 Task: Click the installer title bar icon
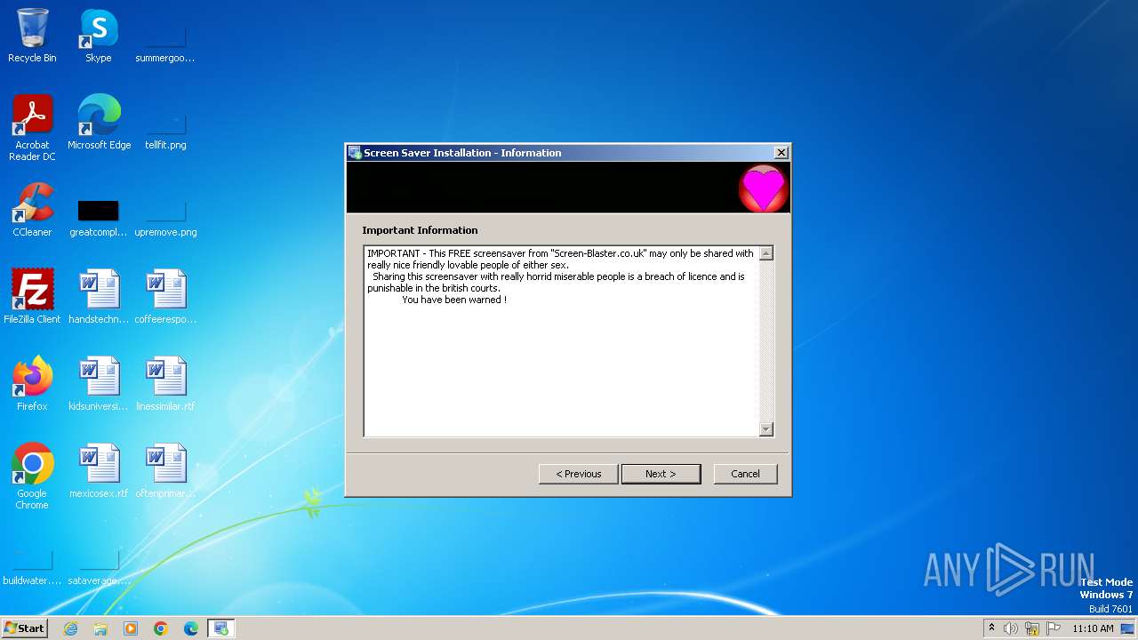point(355,153)
